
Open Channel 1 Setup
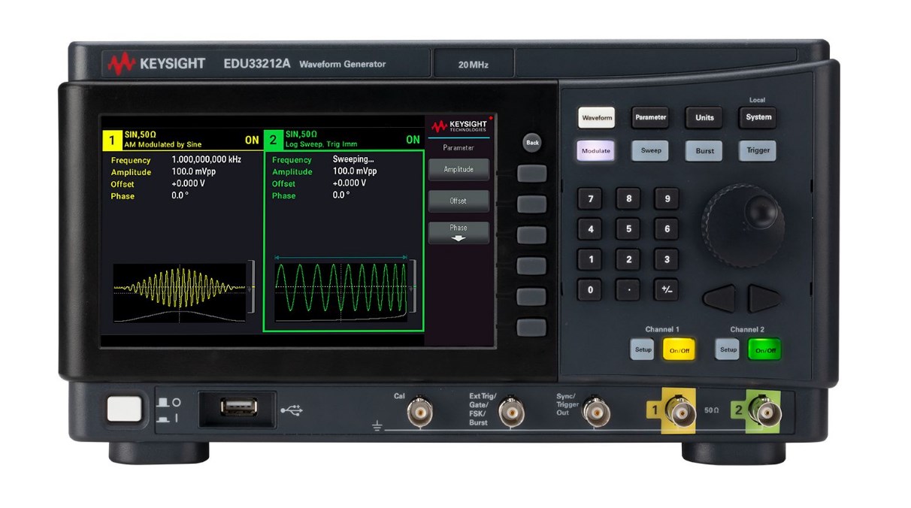(643, 349)
